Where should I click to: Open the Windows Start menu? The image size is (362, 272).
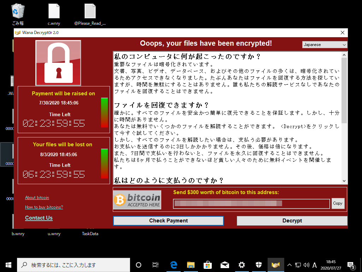[x=8, y=265]
